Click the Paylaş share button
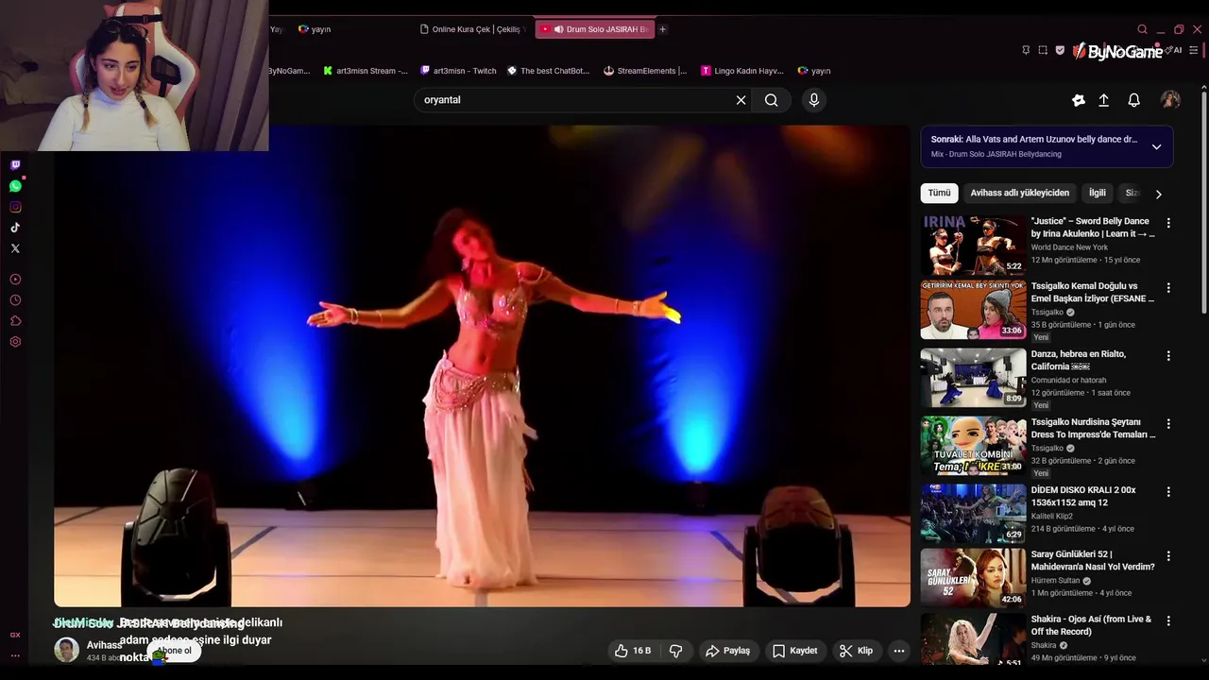 (728, 651)
